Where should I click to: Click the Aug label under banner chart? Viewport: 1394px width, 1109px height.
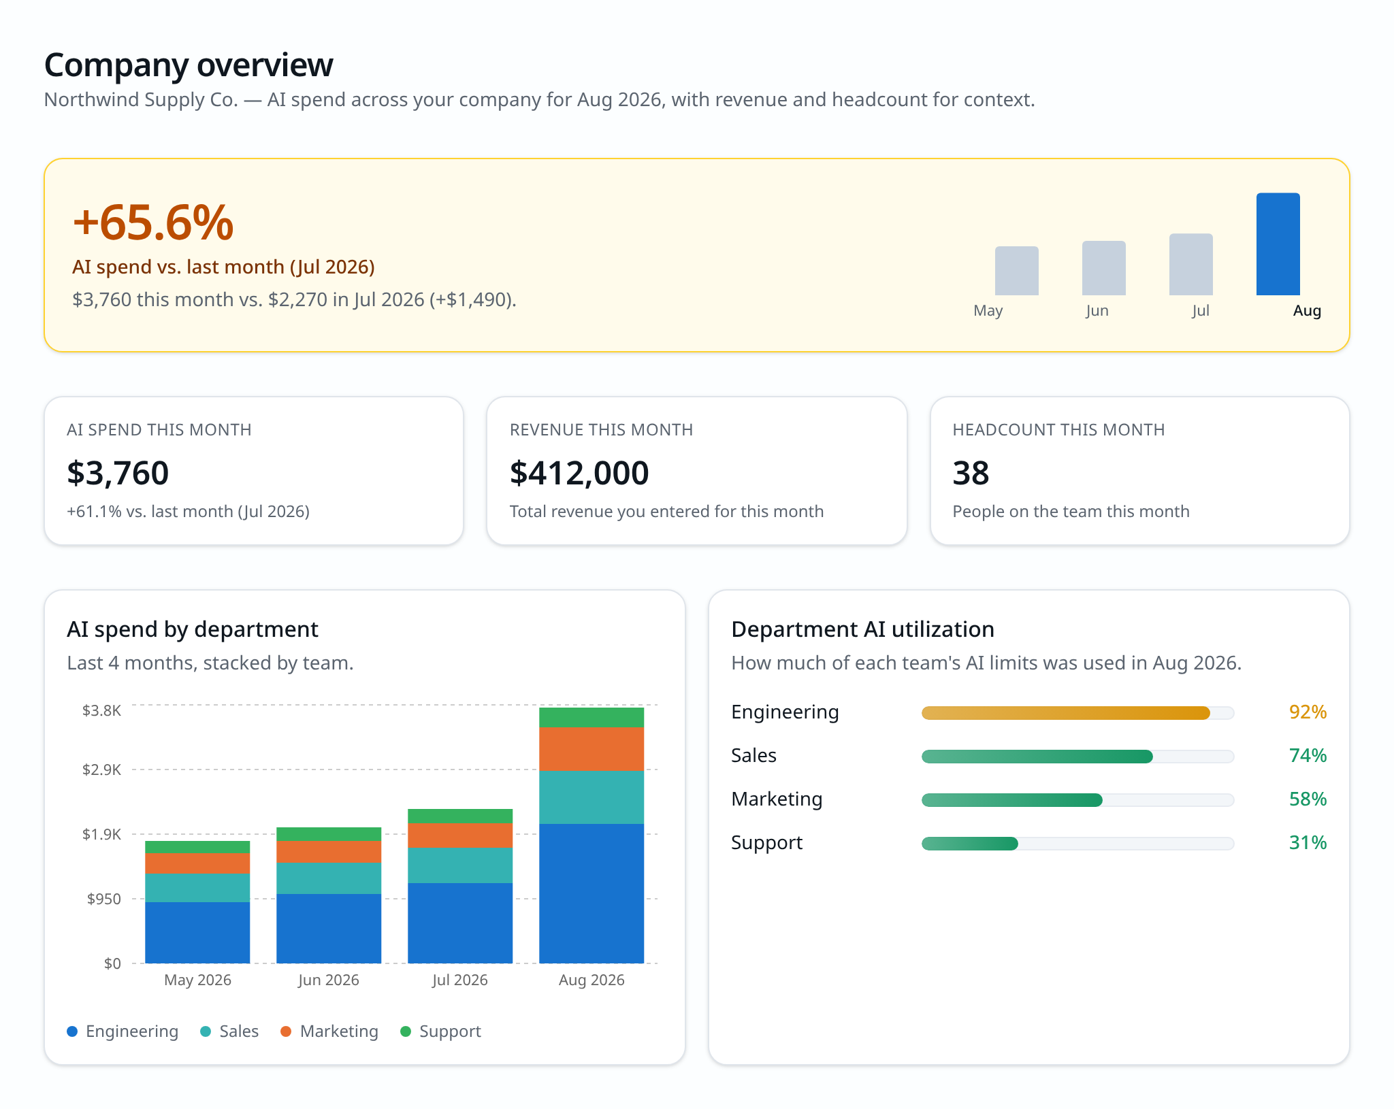point(1307,311)
